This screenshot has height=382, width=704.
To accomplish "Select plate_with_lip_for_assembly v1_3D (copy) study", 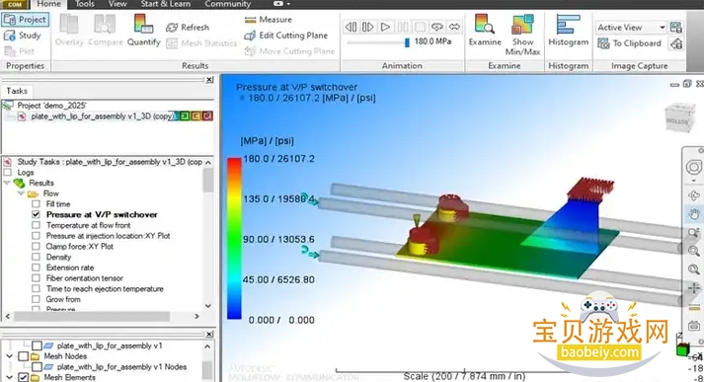I will pos(103,116).
